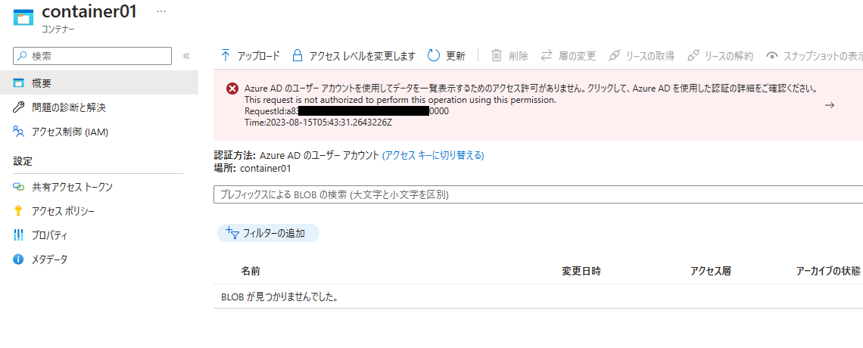Click the refresh (更新) circular arrow icon

click(x=434, y=55)
